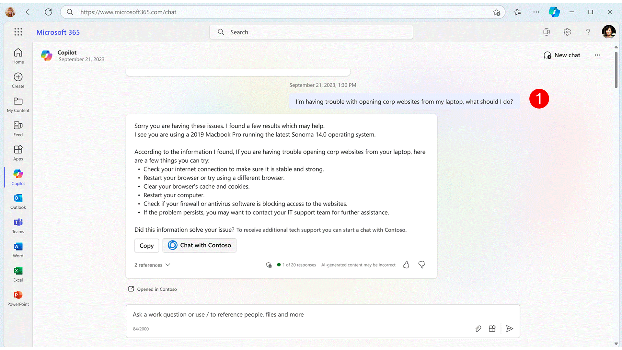622x350 pixels.
Task: Click the Copy response button
Action: point(146,245)
